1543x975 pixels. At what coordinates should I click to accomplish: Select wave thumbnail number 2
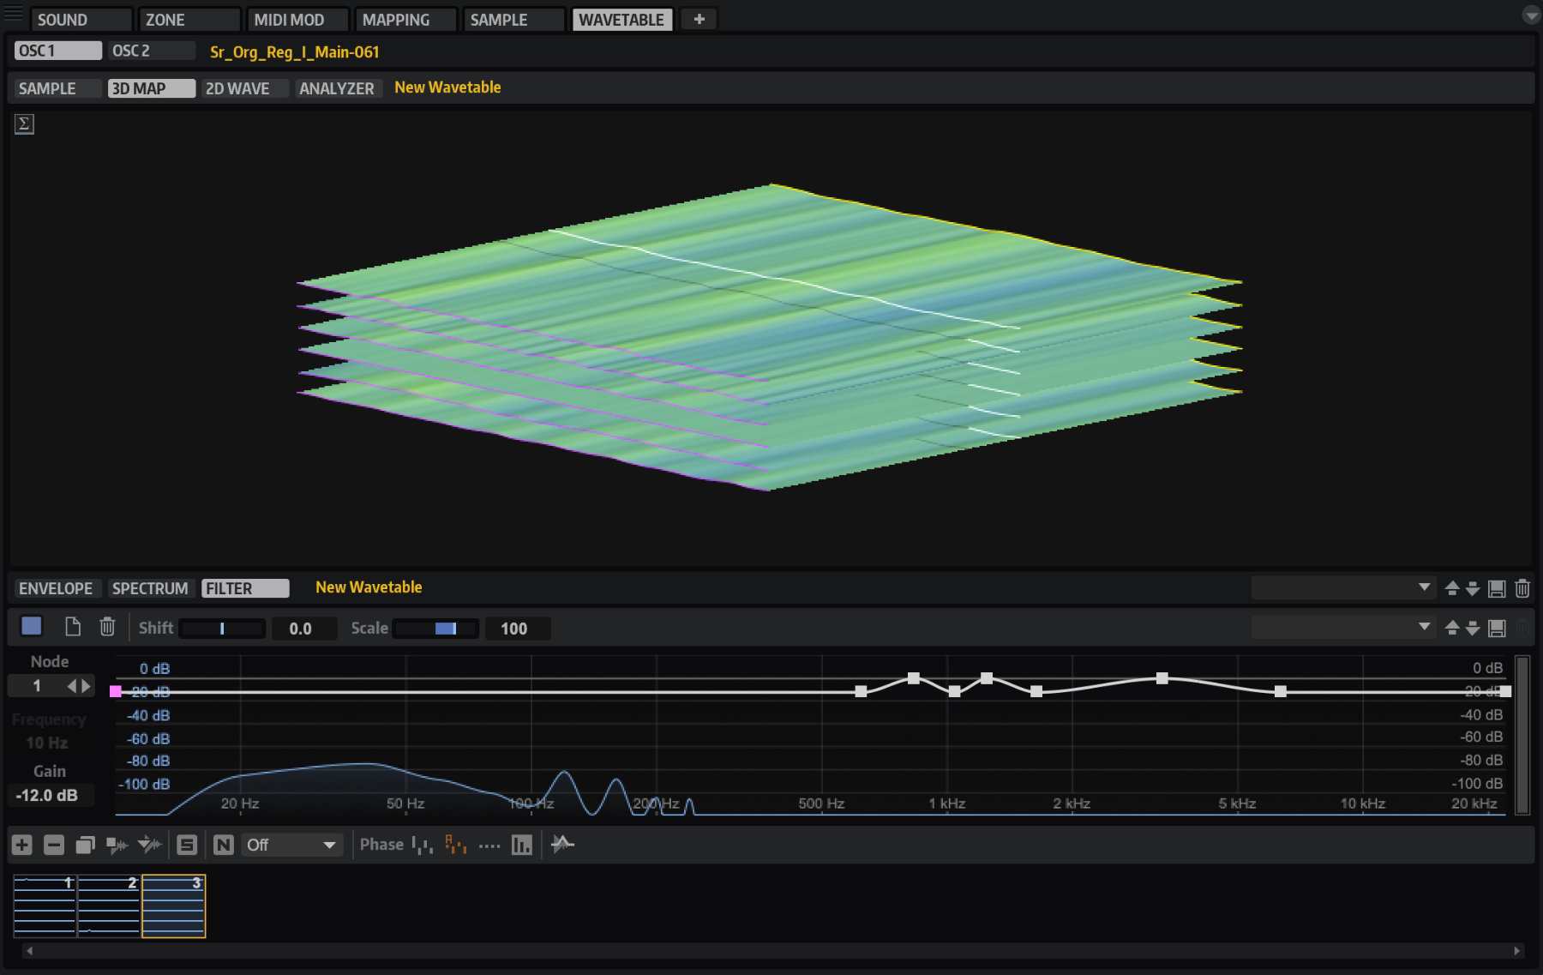(x=109, y=906)
